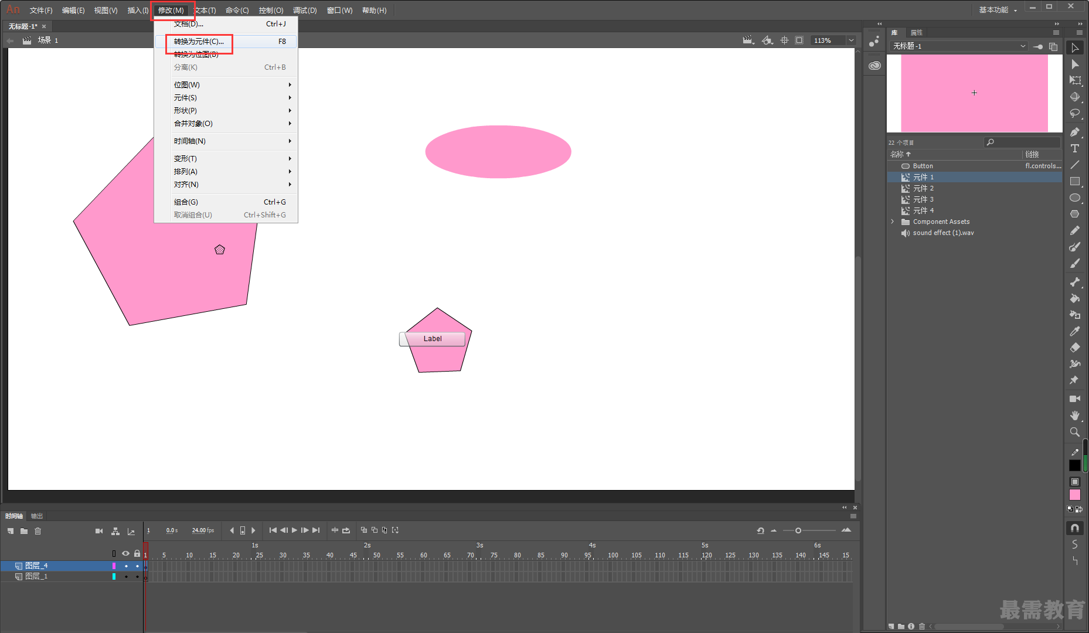Open the 基本功能 workspace dropdown
1089x633 pixels.
[x=998, y=10]
